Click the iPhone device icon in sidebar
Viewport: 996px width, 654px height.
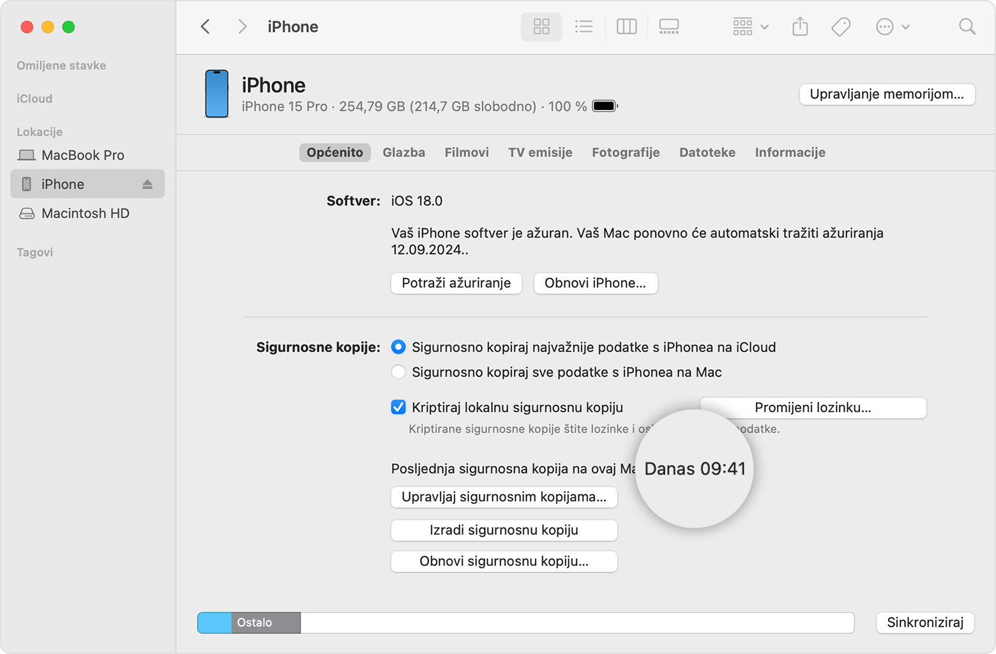point(26,184)
